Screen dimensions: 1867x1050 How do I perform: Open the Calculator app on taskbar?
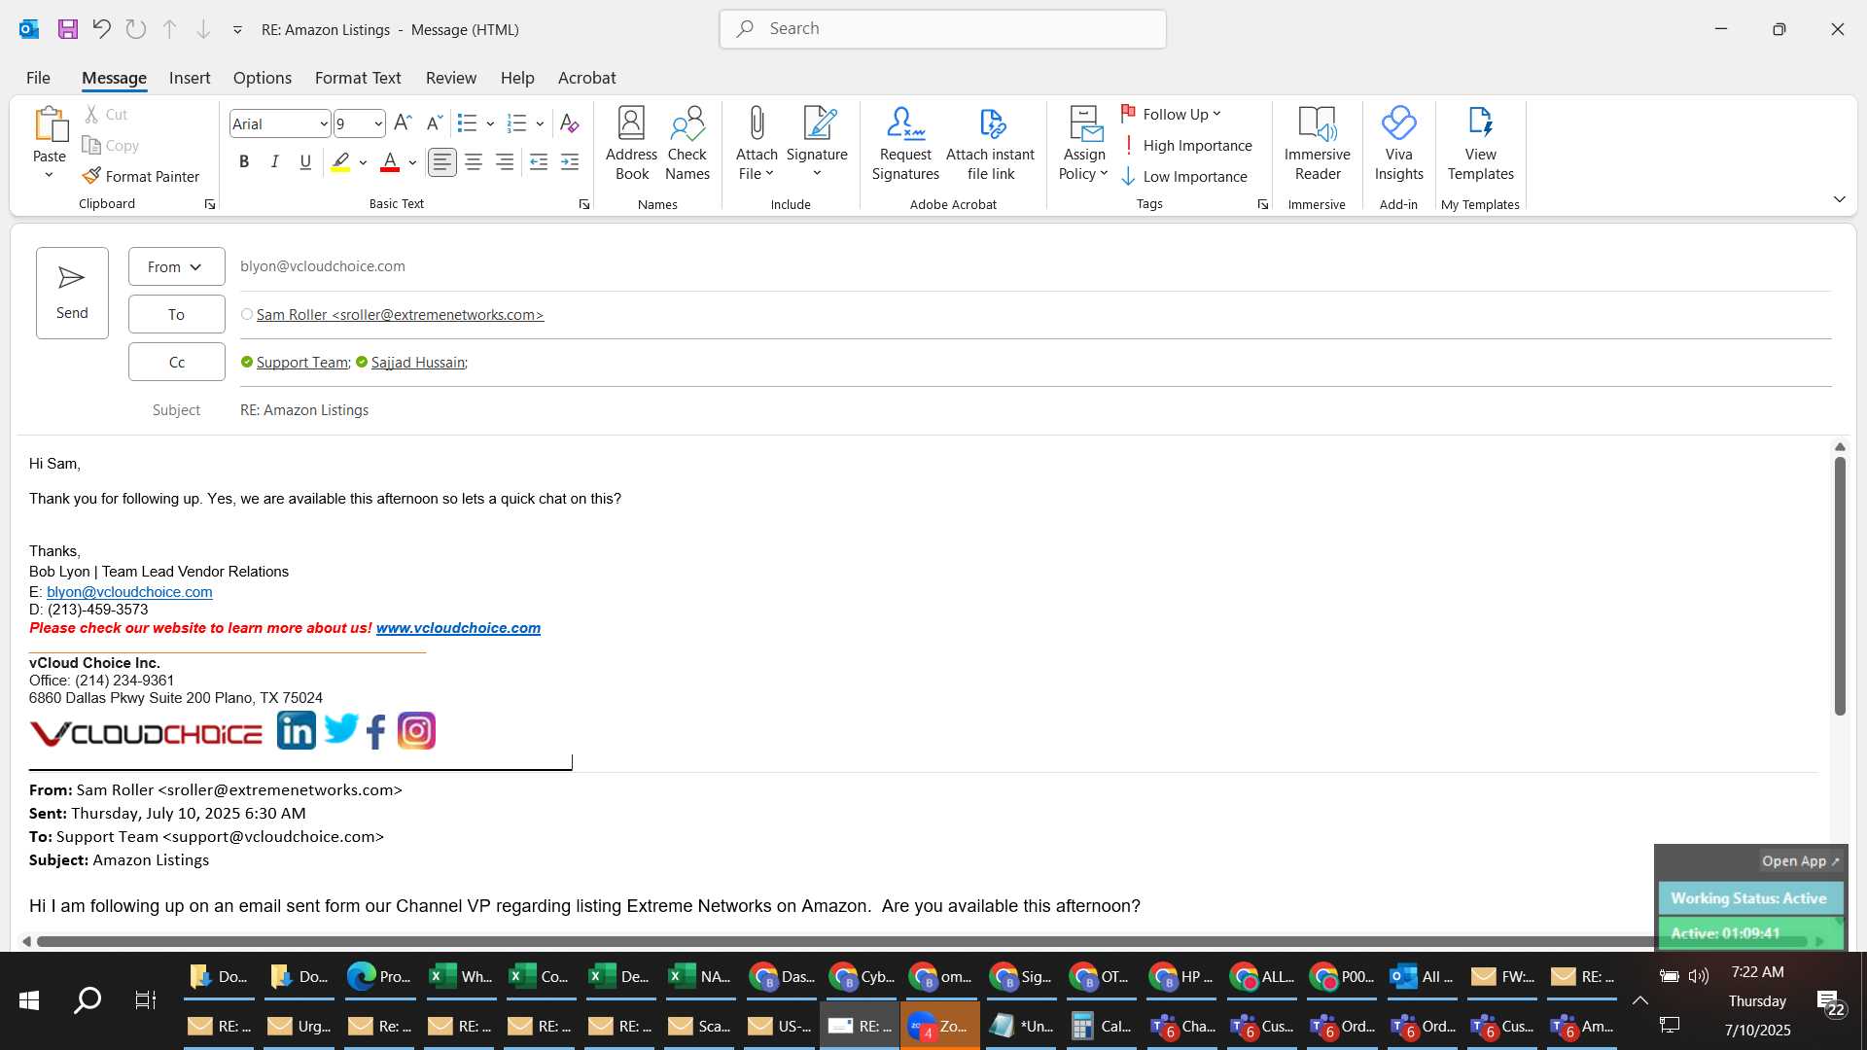(x=1101, y=1026)
